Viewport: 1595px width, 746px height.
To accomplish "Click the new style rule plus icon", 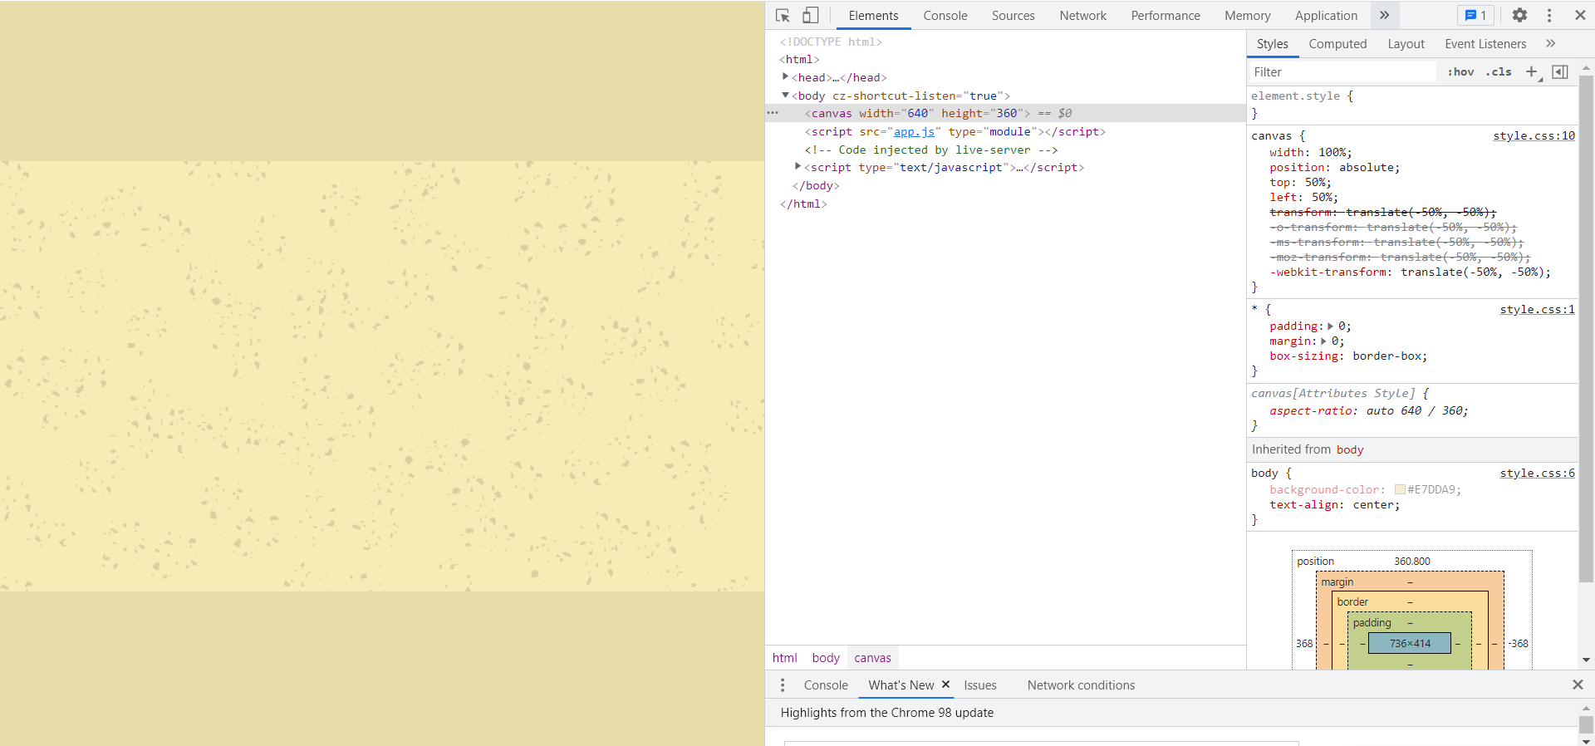I will click(1532, 72).
